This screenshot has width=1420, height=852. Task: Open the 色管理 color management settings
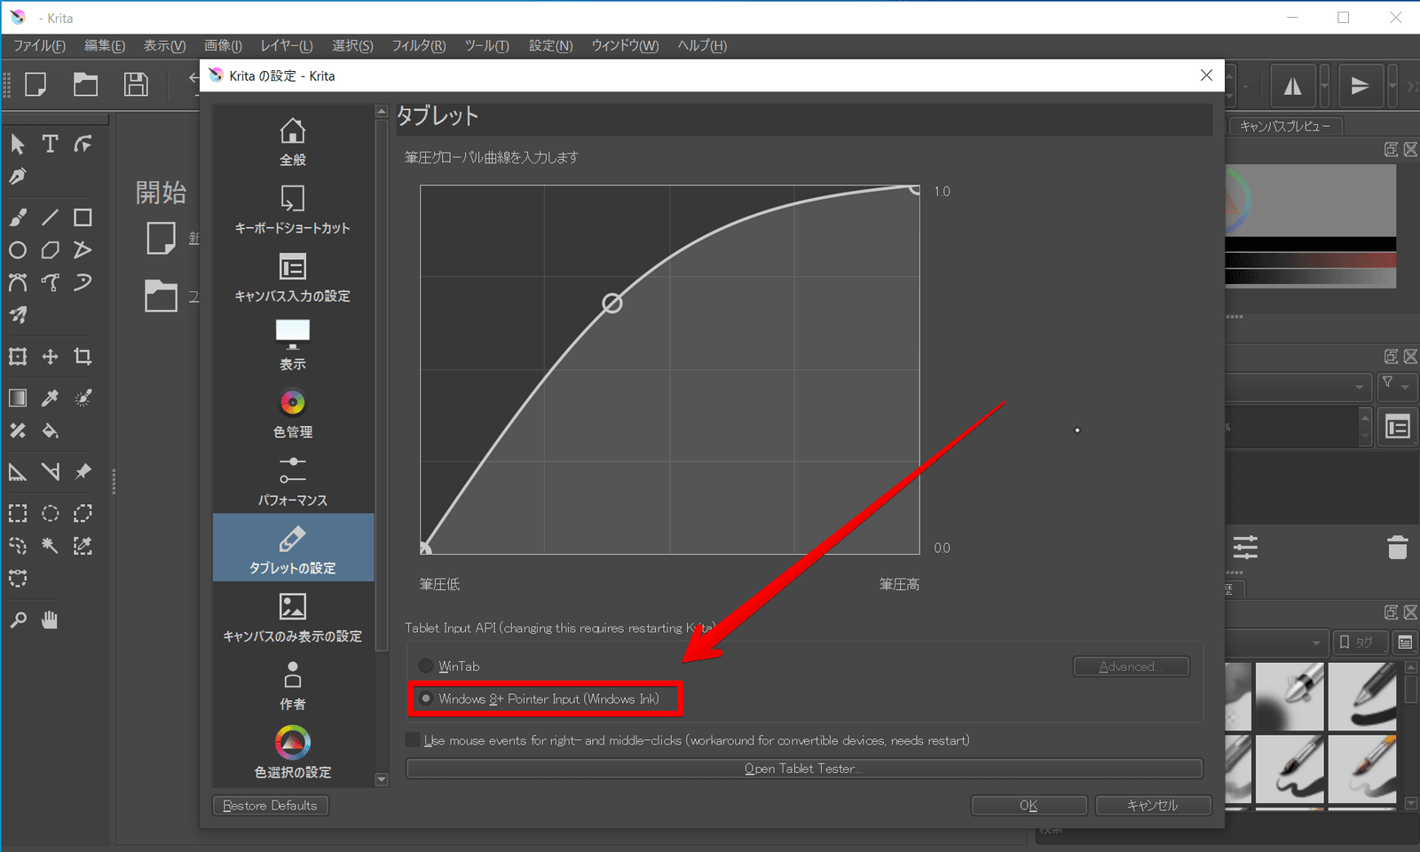tap(293, 414)
